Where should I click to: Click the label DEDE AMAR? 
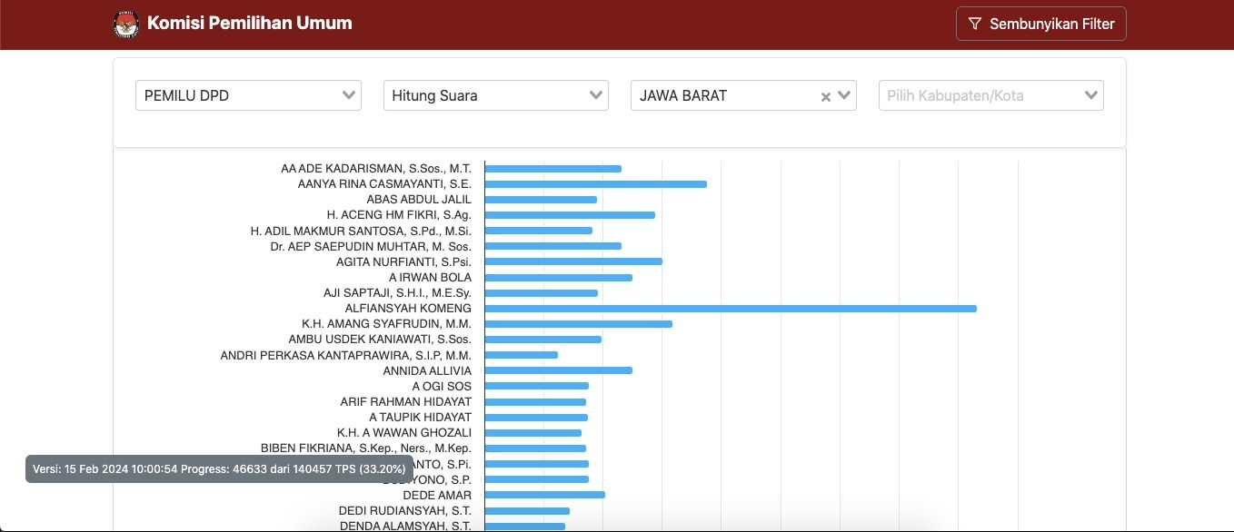(x=437, y=495)
